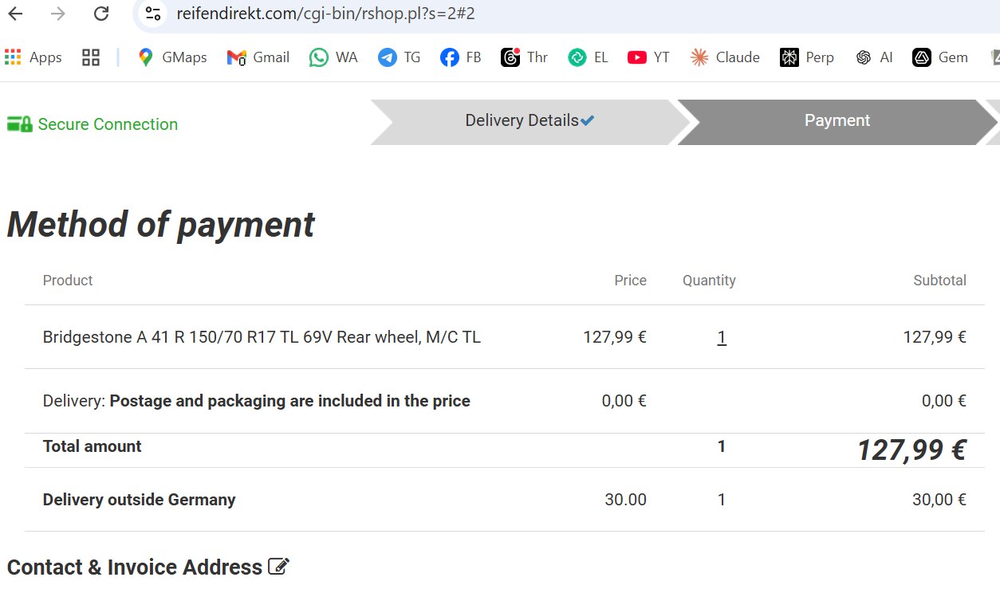
Task: Open Telegram TG bookmark
Action: [x=399, y=57]
